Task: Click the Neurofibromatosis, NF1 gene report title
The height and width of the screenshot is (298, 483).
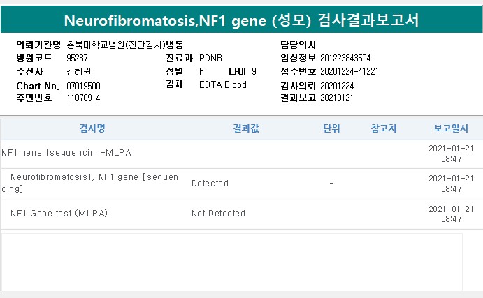Action: [241, 20]
